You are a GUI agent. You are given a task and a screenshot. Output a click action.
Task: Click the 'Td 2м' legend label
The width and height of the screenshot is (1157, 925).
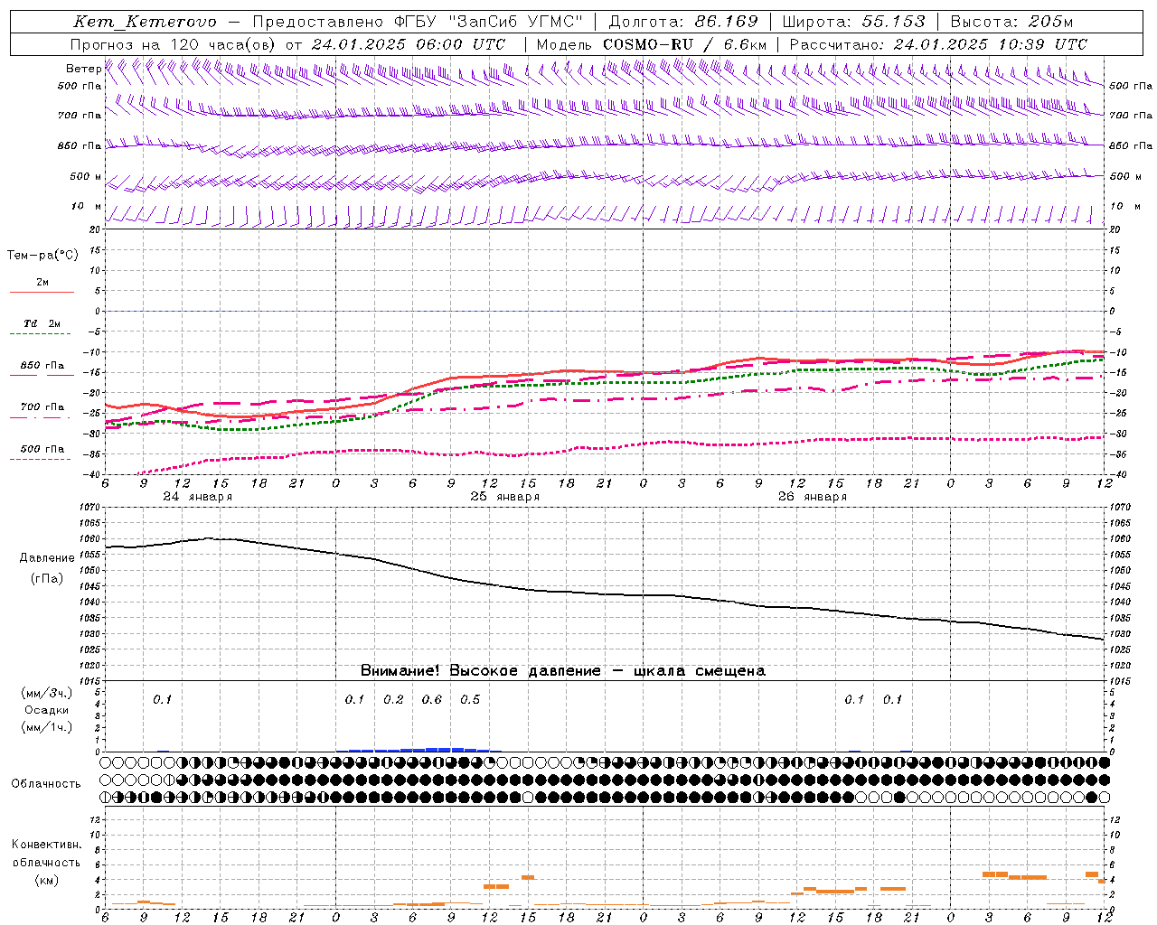point(42,323)
